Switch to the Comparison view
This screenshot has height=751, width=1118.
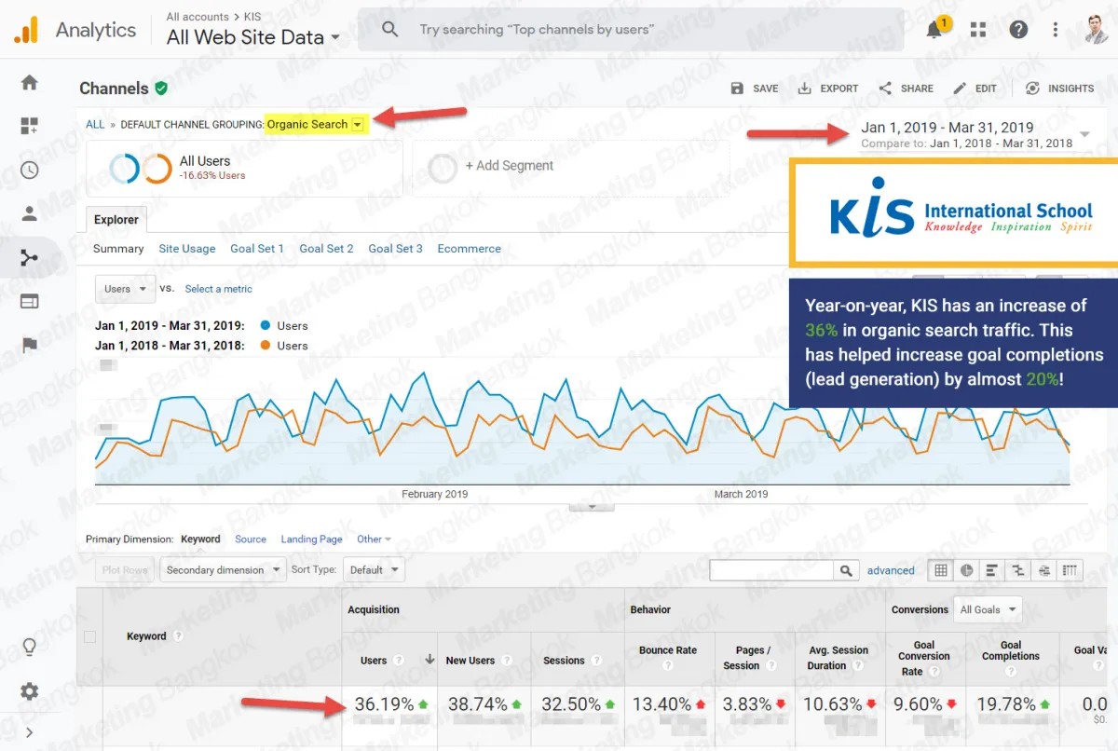[1018, 570]
